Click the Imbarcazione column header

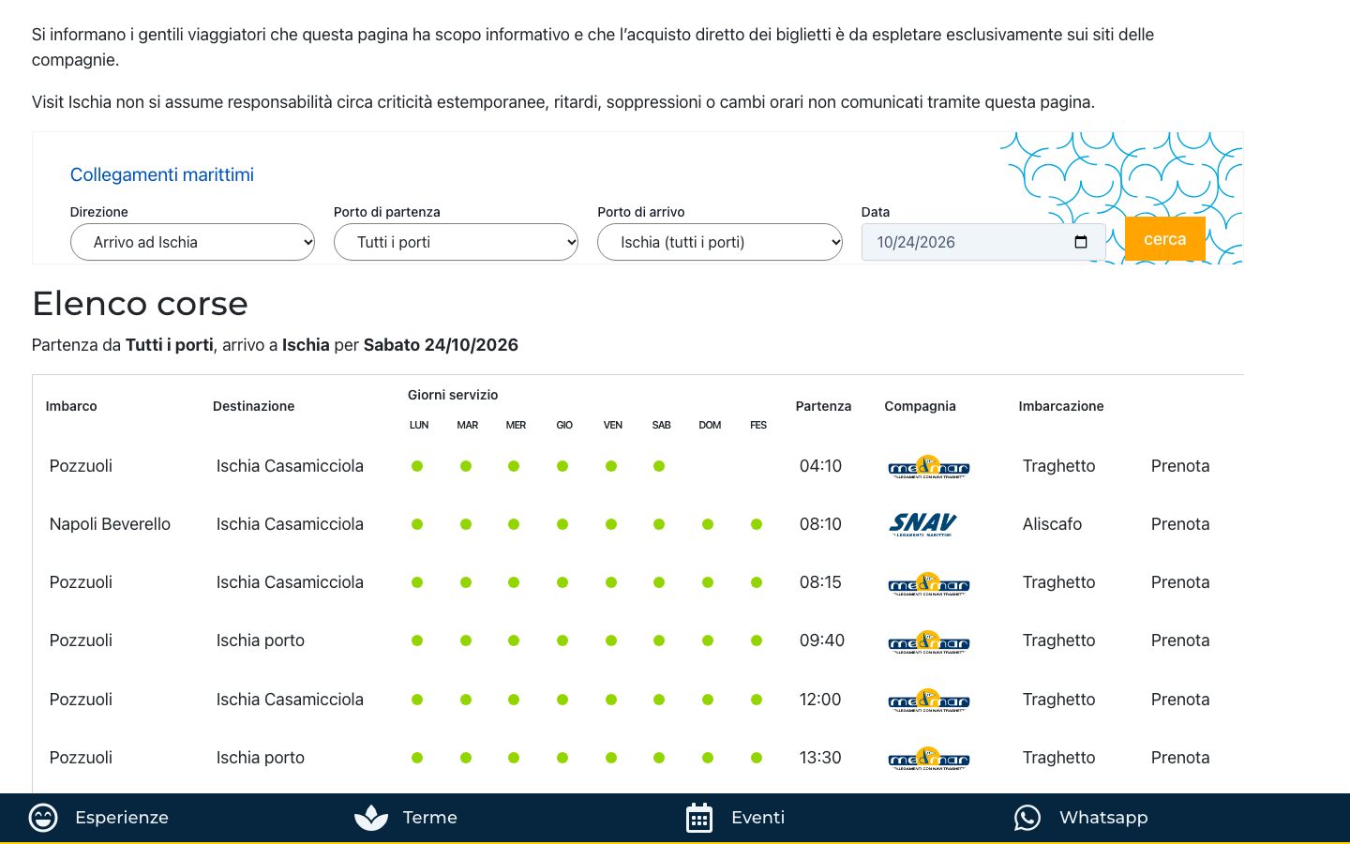click(x=1061, y=406)
